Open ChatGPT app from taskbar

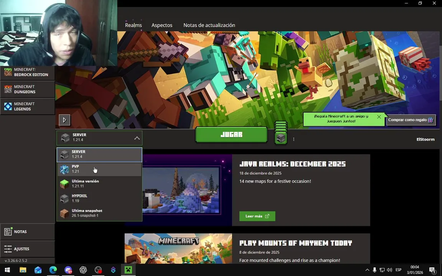pyautogui.click(x=83, y=270)
